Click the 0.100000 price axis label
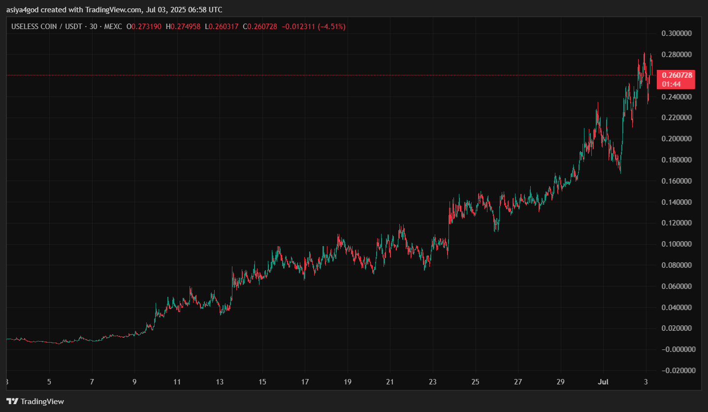 678,244
